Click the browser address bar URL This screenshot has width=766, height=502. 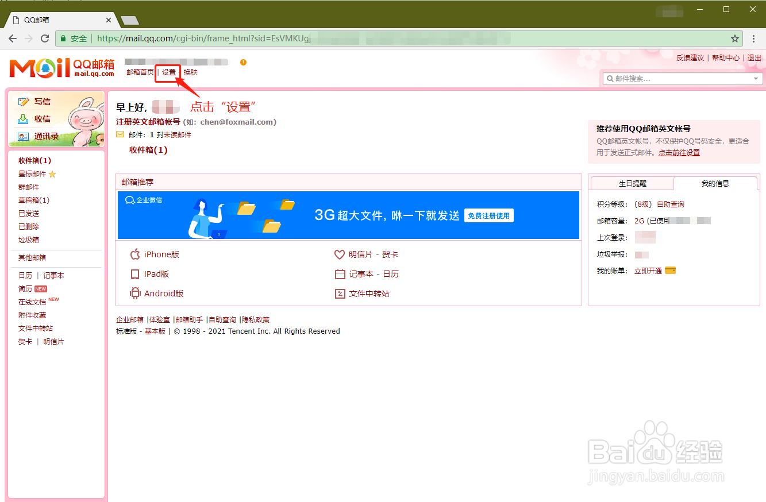point(204,38)
